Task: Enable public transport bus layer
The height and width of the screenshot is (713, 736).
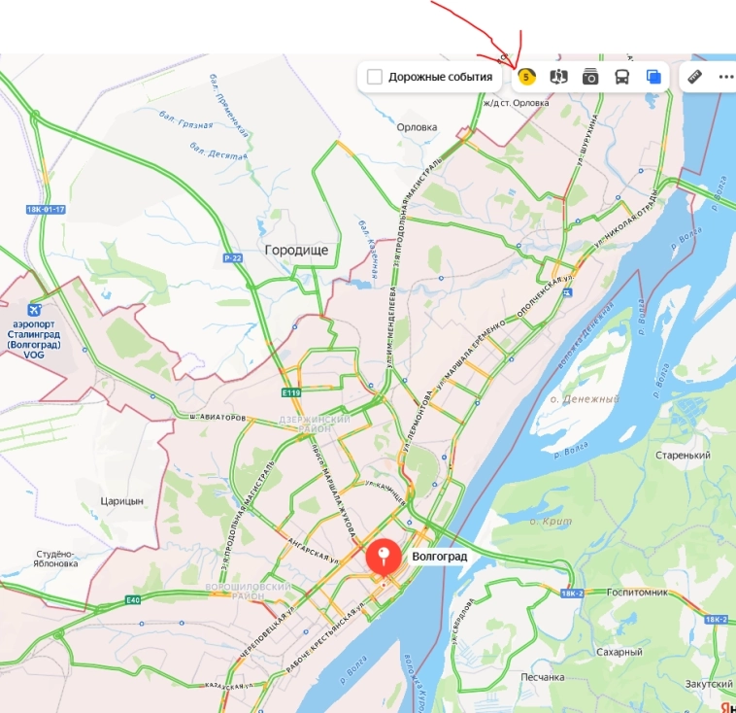Action: click(622, 77)
